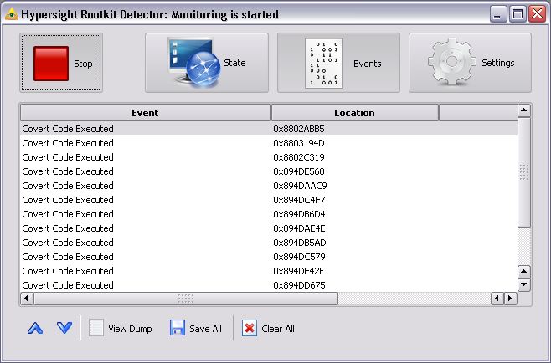The width and height of the screenshot is (551, 363).
Task: Select event at location 0x894DE568
Action: [269, 171]
